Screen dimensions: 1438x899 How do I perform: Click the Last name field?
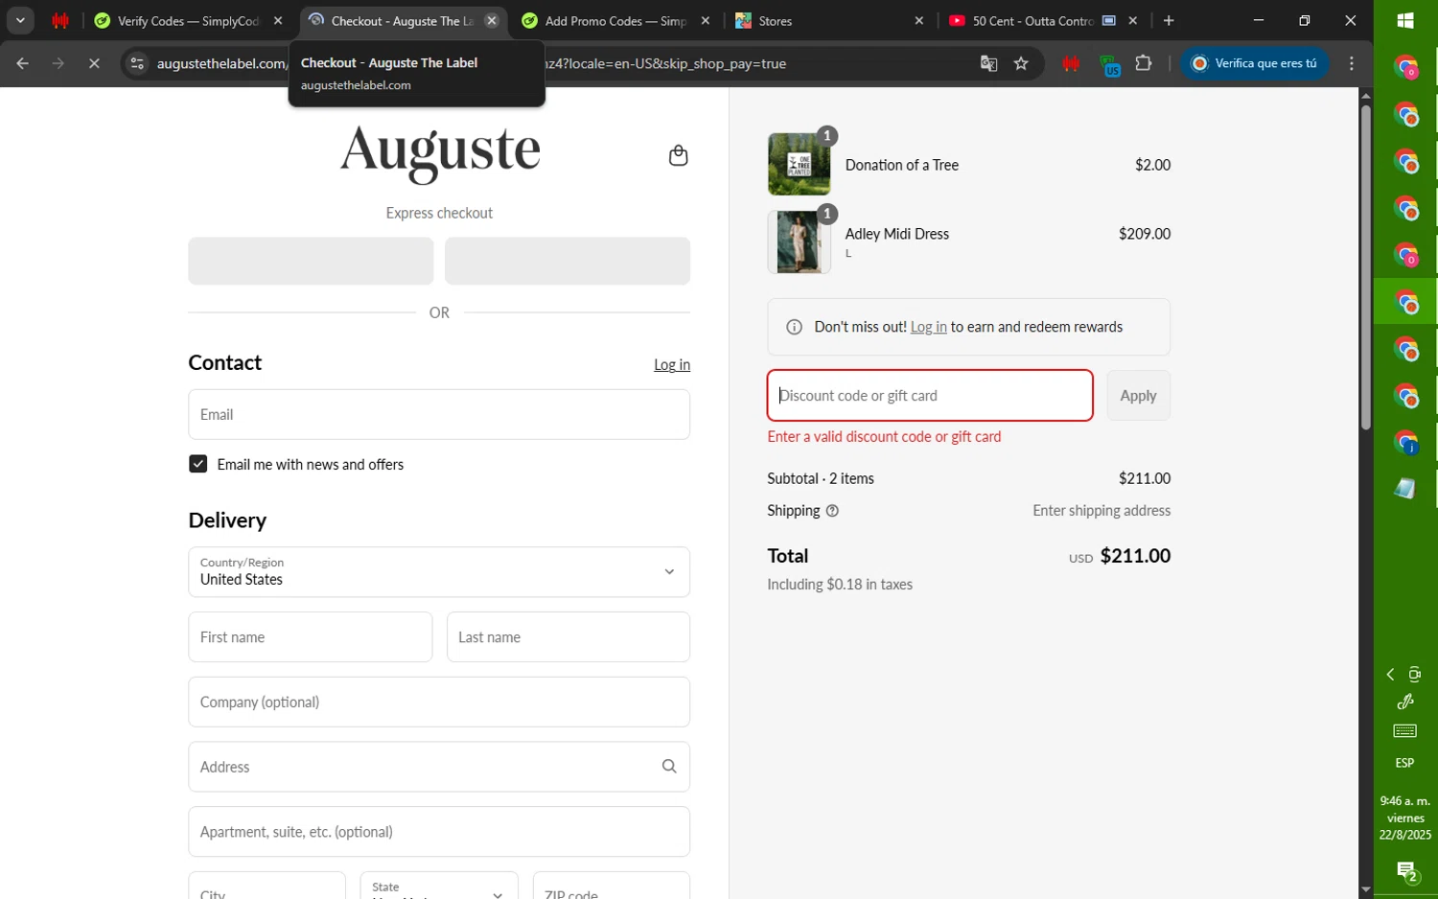click(x=568, y=637)
